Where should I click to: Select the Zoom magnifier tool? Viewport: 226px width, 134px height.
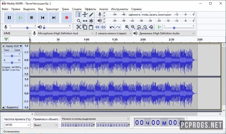pyautogui.click(x=79, y=21)
